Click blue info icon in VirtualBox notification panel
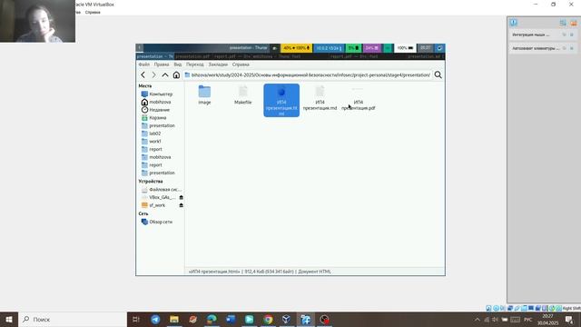This screenshot has width=581, height=327. [x=513, y=22]
